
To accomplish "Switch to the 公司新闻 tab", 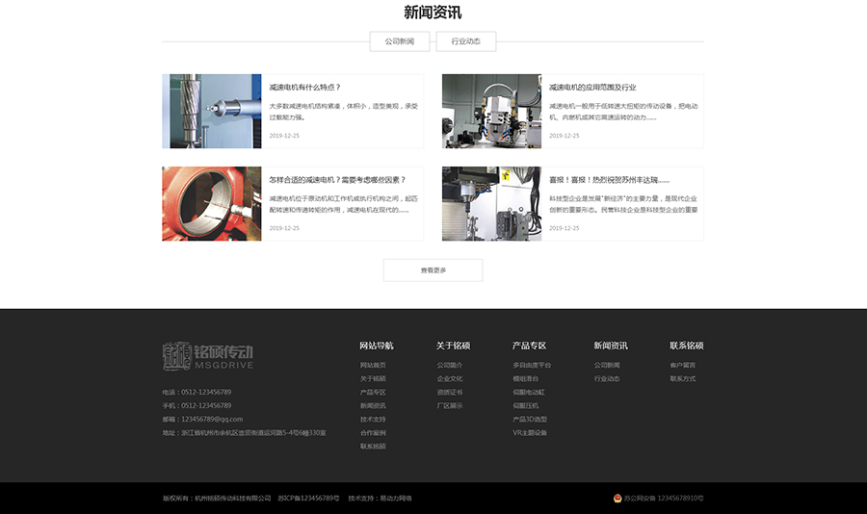I will click(399, 41).
